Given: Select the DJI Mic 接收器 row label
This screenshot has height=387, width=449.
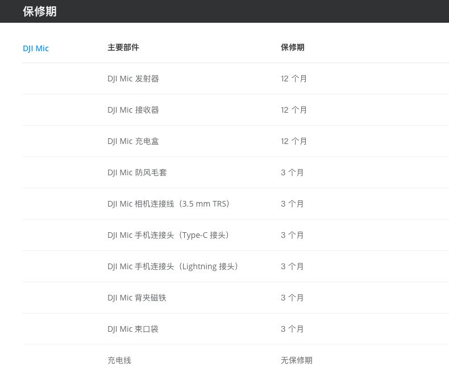Looking at the screenshot, I should coord(133,110).
